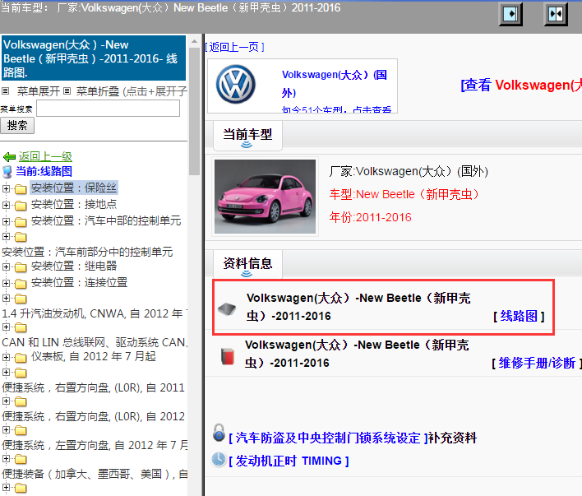Screen dimensions: 582x496
Task: Click the red book icon for 维修手册 row
Action: [x=228, y=356]
